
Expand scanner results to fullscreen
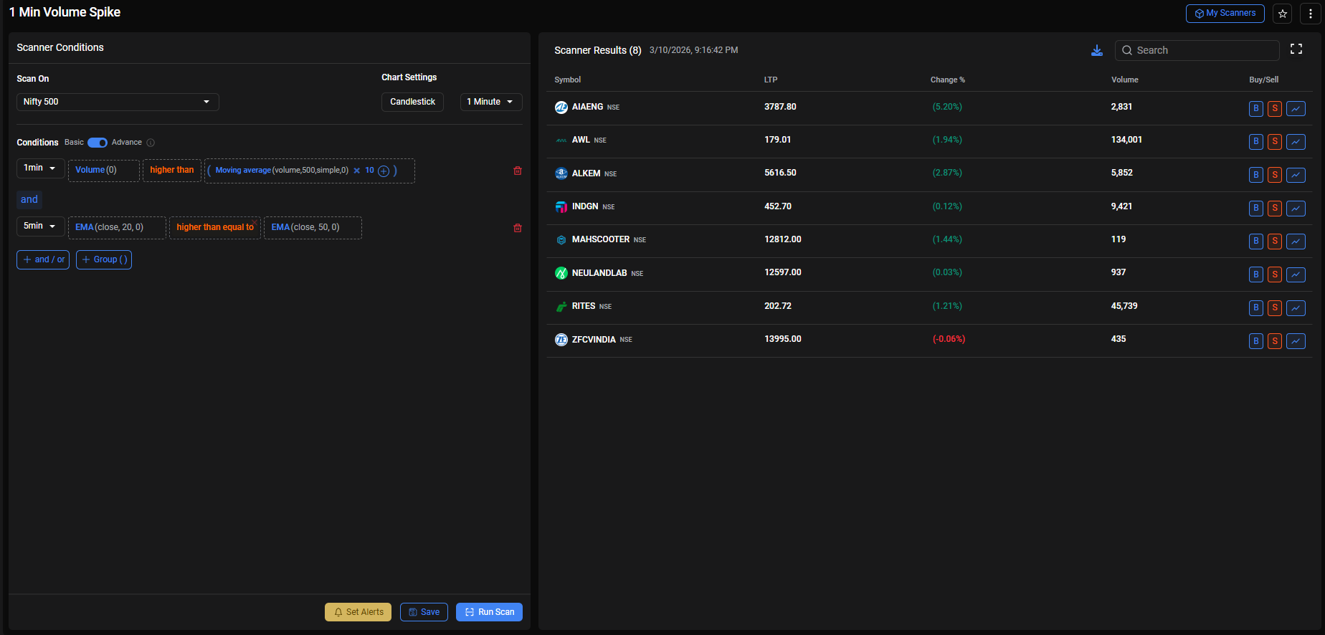pyautogui.click(x=1296, y=49)
